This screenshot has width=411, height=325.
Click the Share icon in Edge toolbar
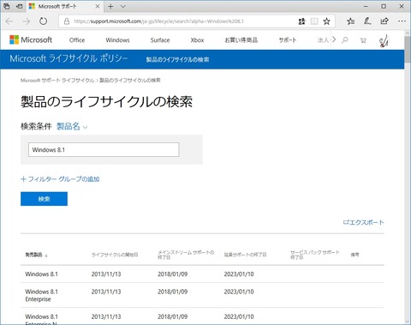(384, 21)
